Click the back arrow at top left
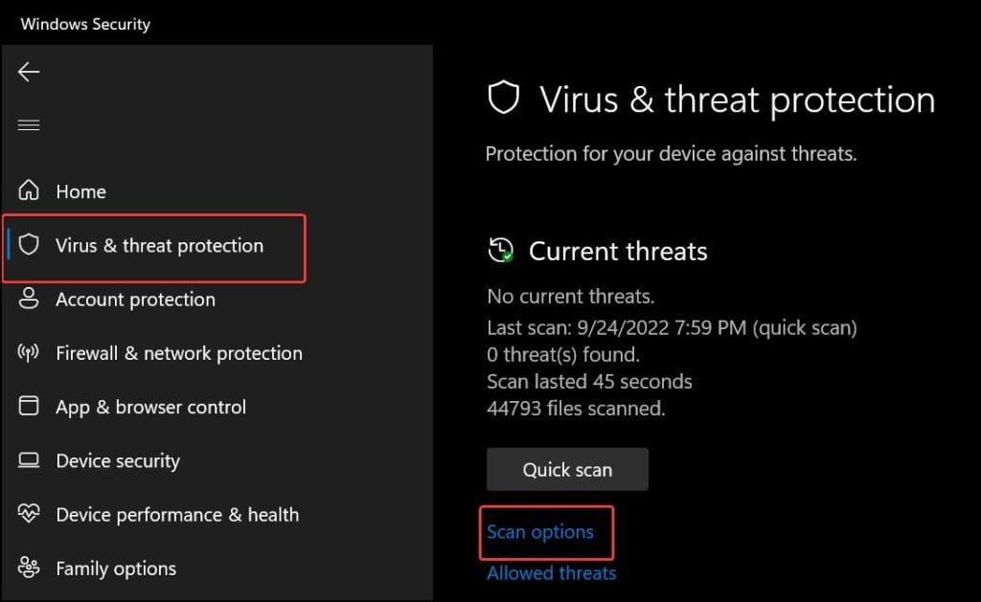The width and height of the screenshot is (981, 602). (28, 72)
